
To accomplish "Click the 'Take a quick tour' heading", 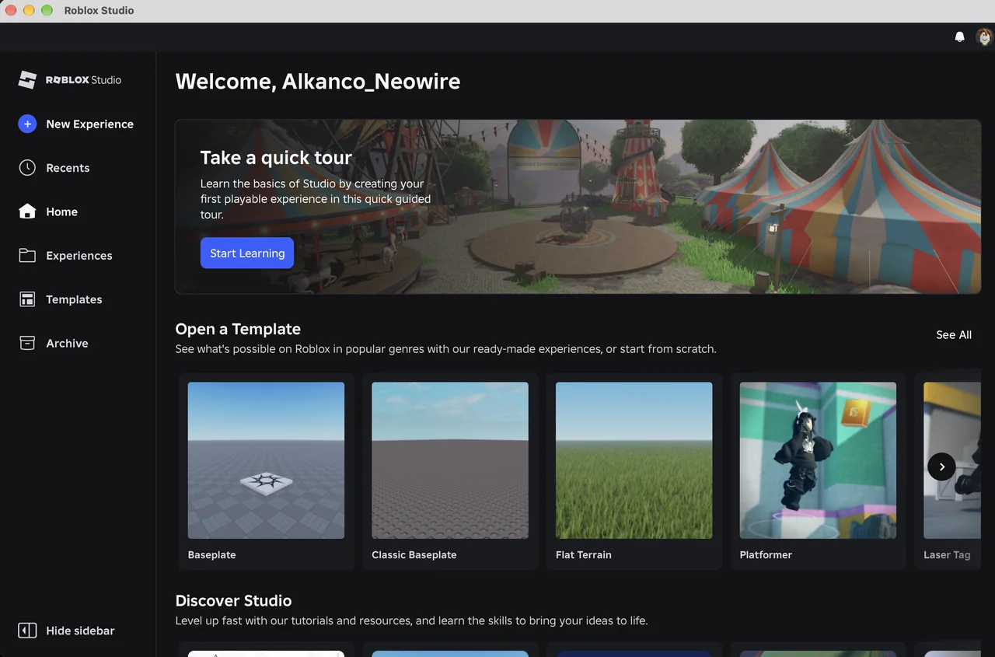I will [x=276, y=158].
